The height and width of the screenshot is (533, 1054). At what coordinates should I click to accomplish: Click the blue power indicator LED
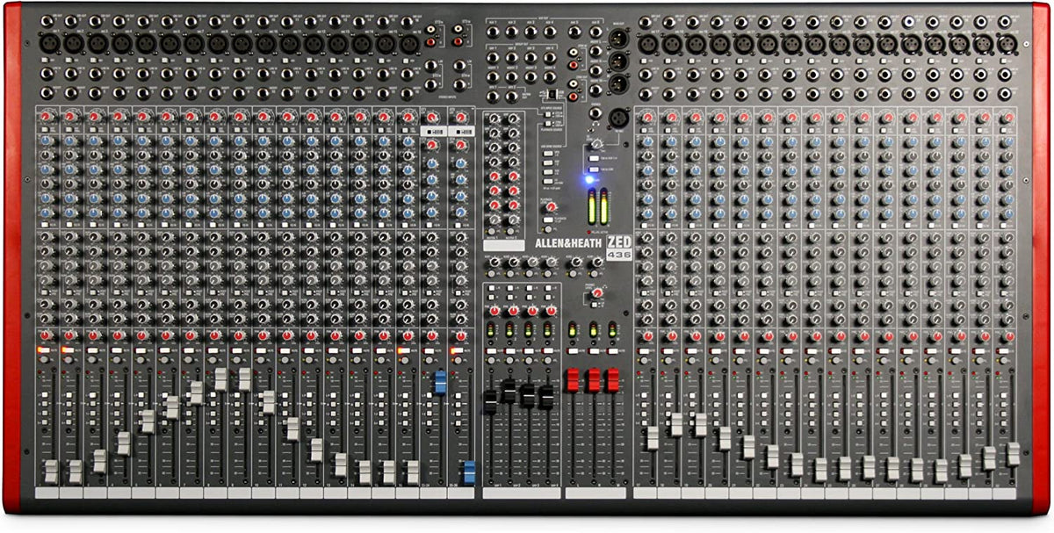click(589, 180)
